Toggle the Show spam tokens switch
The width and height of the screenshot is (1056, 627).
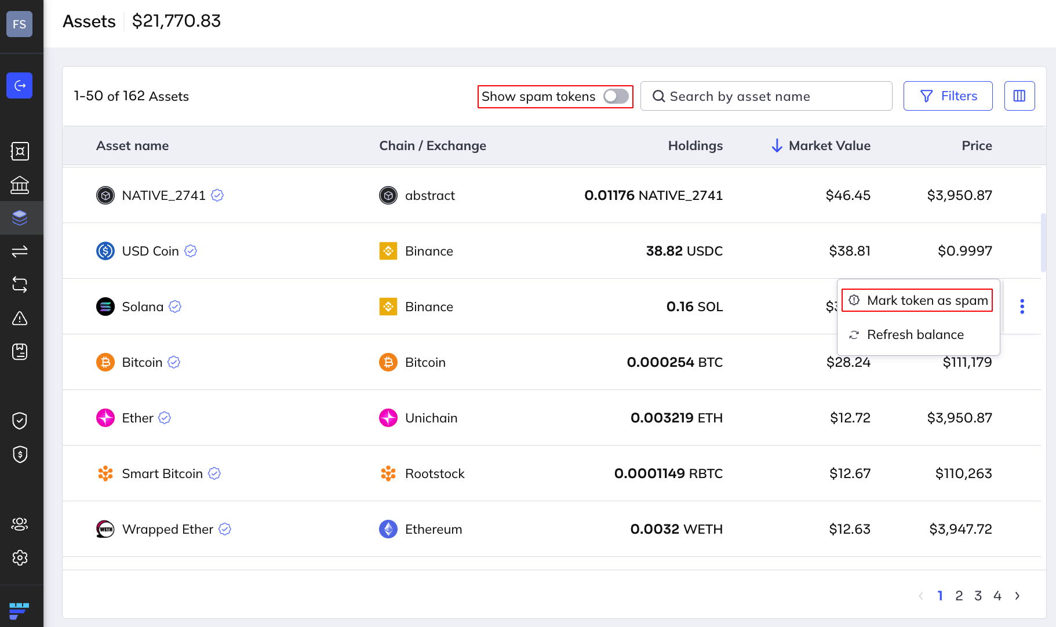616,96
